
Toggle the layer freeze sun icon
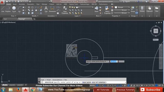[x=72, y=7]
